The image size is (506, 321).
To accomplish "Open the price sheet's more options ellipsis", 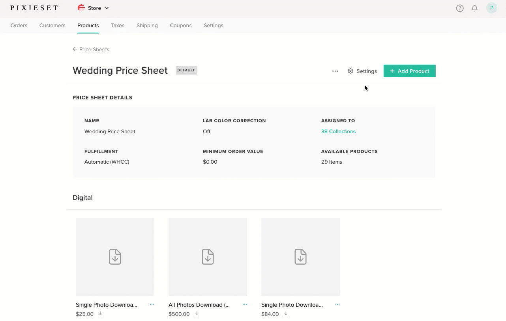I will click(335, 71).
